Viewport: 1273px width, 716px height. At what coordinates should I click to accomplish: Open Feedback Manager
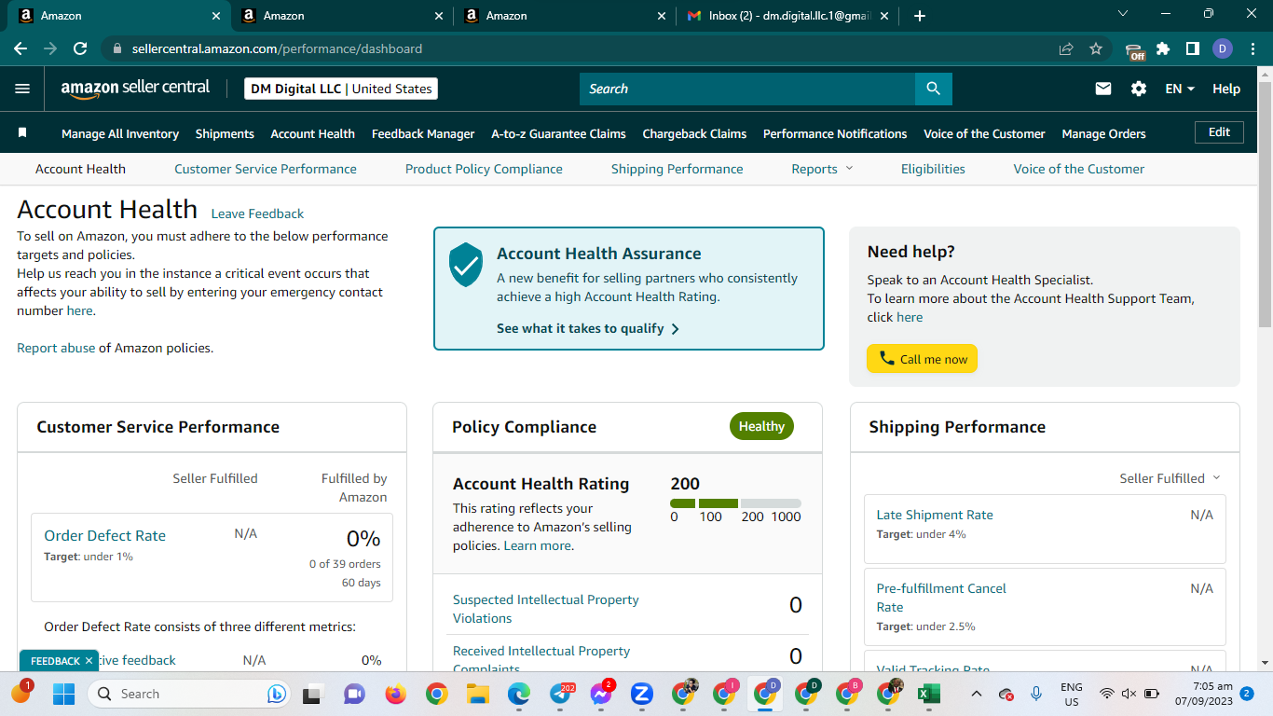pyautogui.click(x=423, y=133)
